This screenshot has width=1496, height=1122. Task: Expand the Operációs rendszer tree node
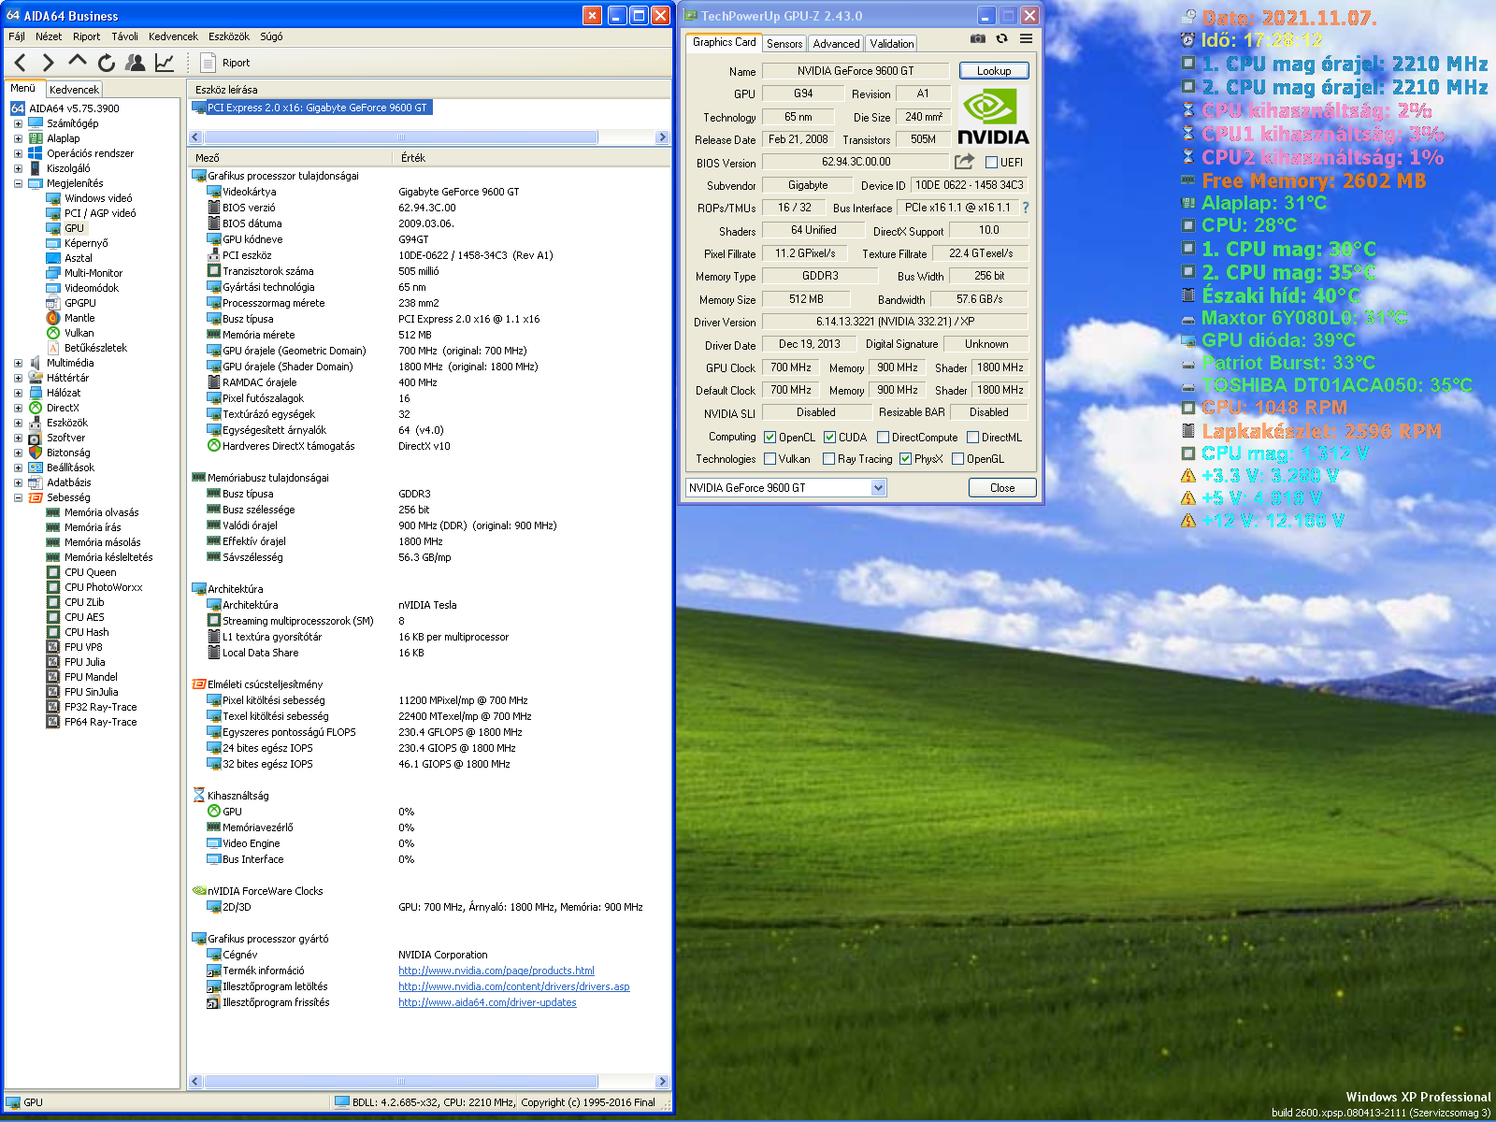[x=18, y=153]
